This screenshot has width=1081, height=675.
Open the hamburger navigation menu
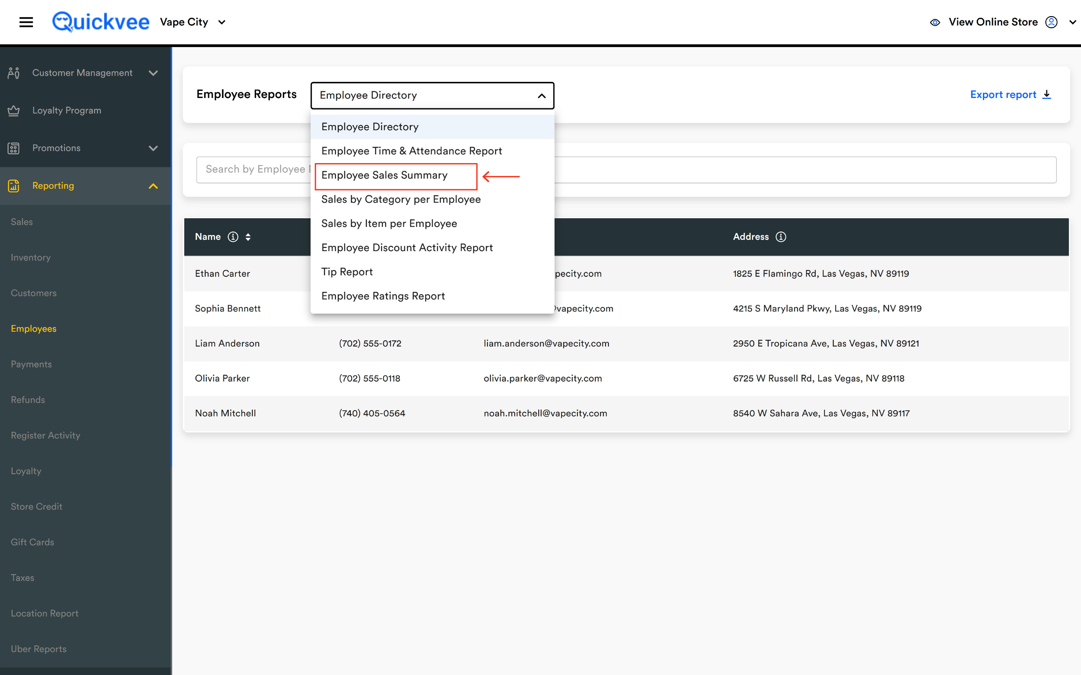click(x=26, y=22)
